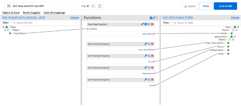The image size is (241, 106).
Task: Open the InputData field dropdown arrow
Action: click(13, 33)
